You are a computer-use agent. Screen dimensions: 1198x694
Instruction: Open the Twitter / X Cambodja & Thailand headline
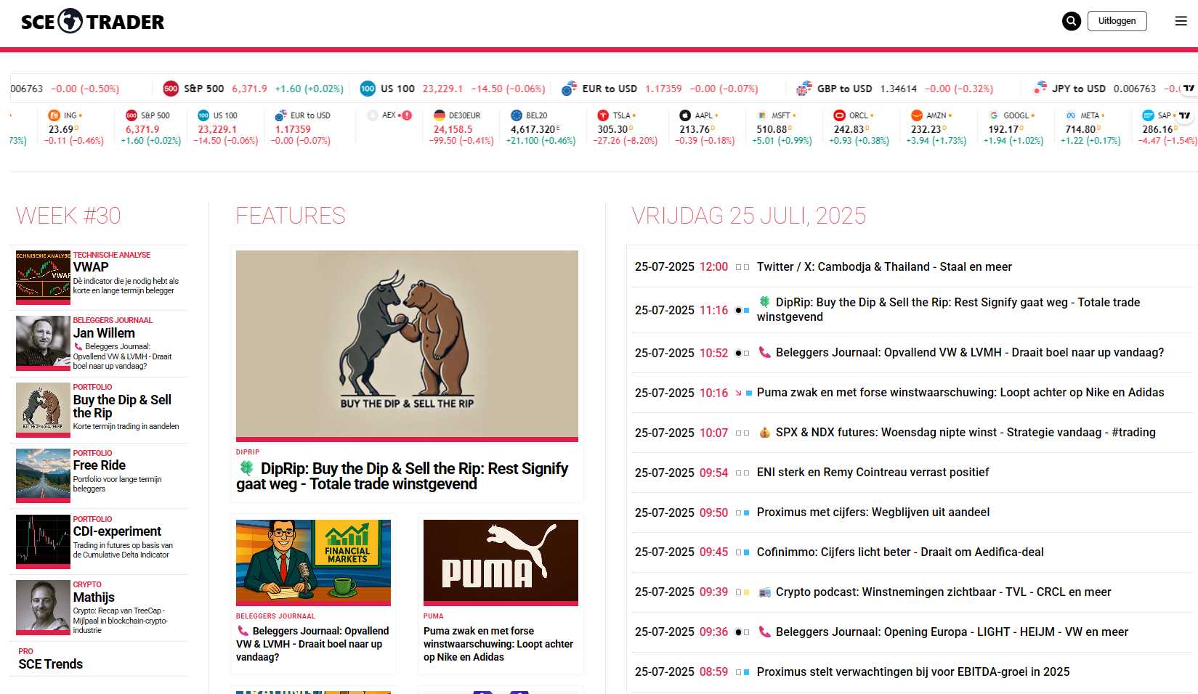(884, 267)
